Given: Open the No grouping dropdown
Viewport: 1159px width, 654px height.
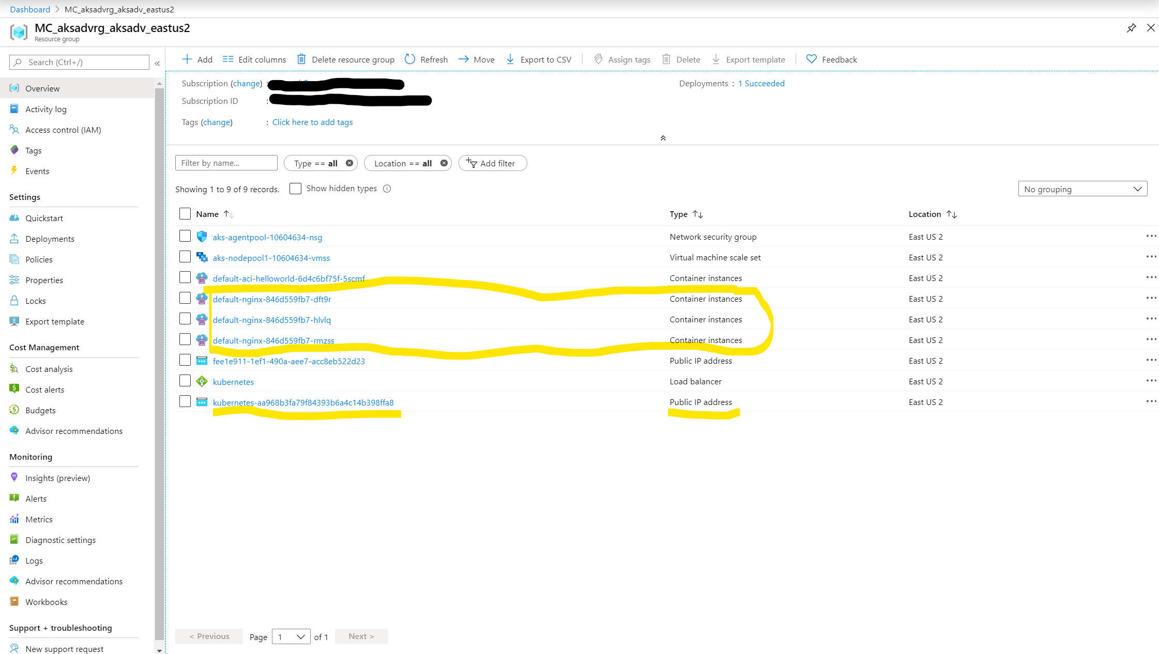Looking at the screenshot, I should (1082, 189).
